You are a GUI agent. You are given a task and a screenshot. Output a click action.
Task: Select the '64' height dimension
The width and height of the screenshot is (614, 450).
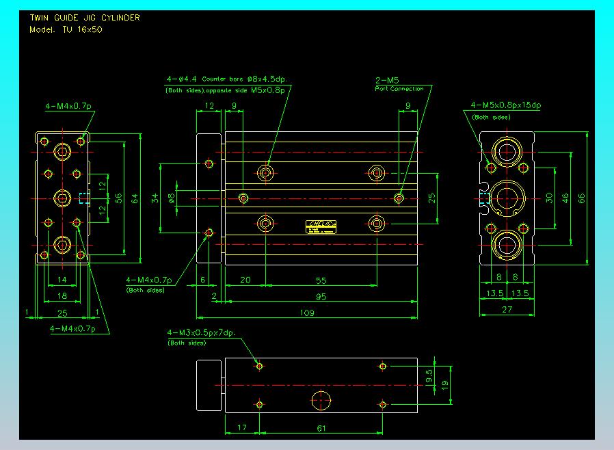tap(135, 198)
